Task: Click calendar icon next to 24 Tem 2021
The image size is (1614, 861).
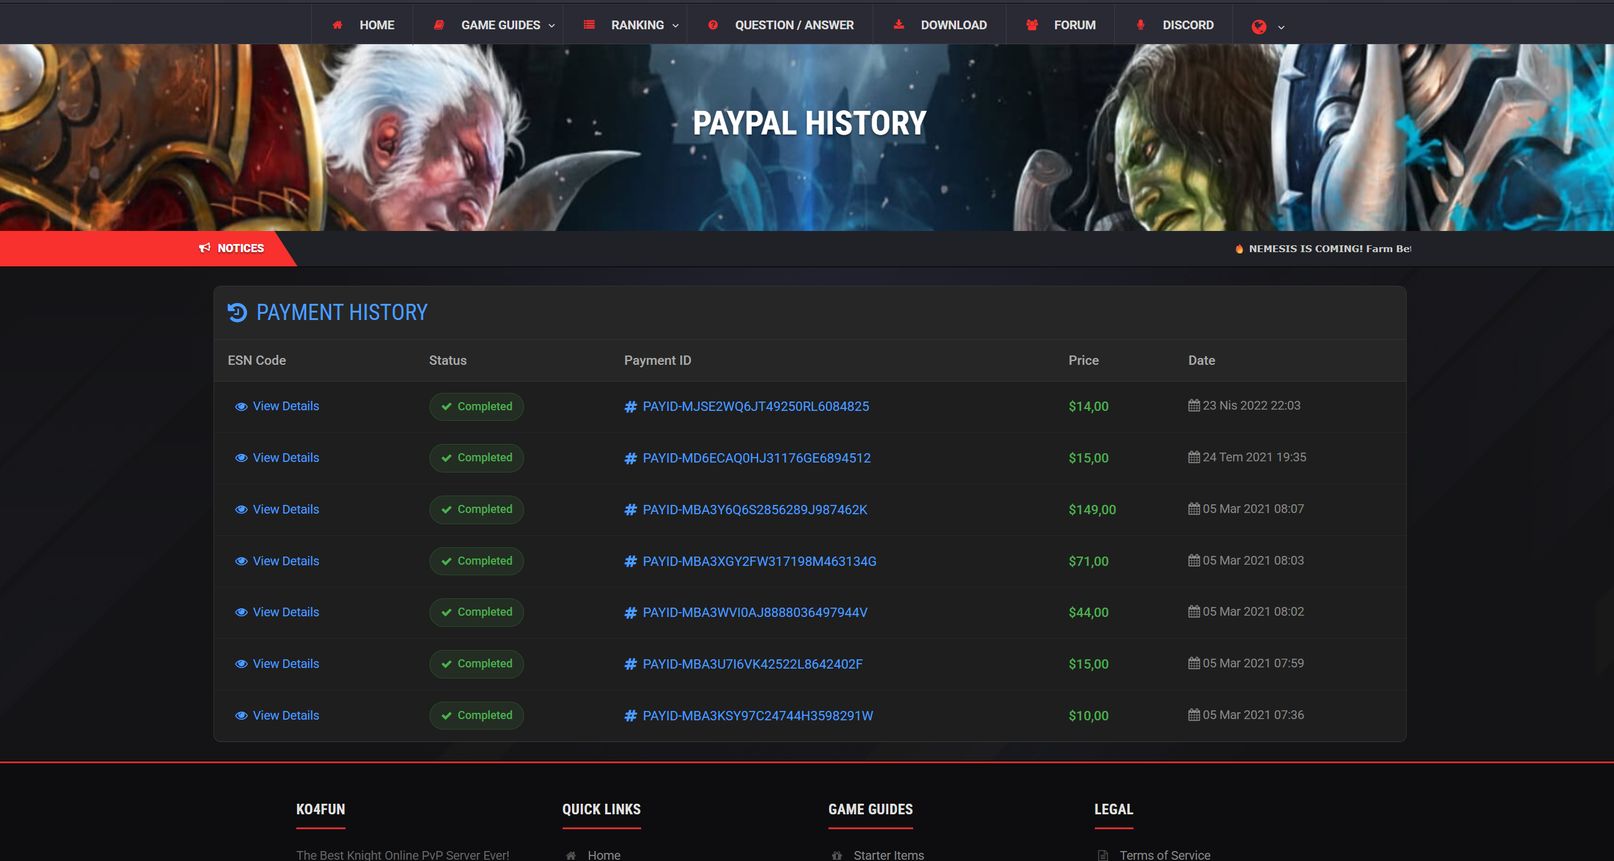Action: pos(1194,458)
